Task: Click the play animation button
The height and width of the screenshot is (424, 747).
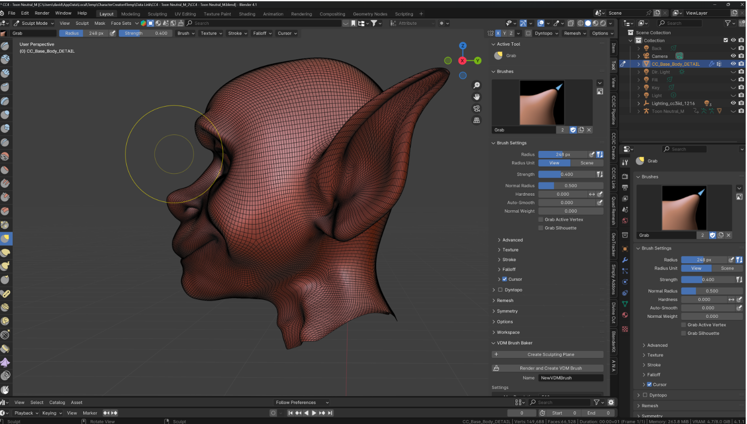Action: pyautogui.click(x=314, y=413)
